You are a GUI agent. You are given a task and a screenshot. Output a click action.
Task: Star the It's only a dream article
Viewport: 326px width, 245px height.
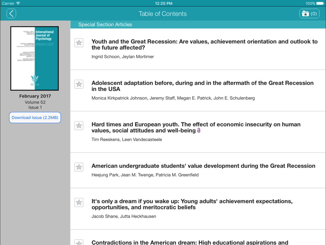click(x=79, y=203)
